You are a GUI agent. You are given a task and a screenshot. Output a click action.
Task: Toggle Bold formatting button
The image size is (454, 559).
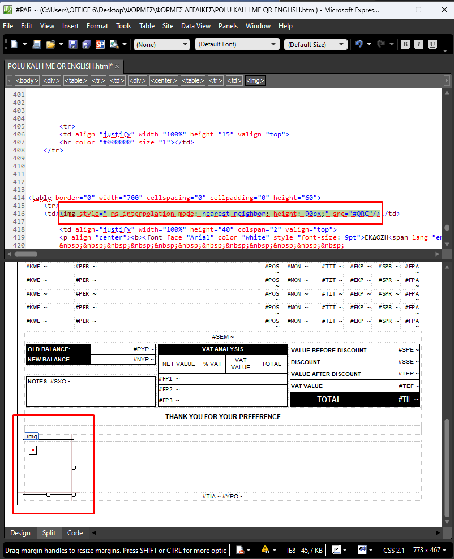tap(405, 44)
